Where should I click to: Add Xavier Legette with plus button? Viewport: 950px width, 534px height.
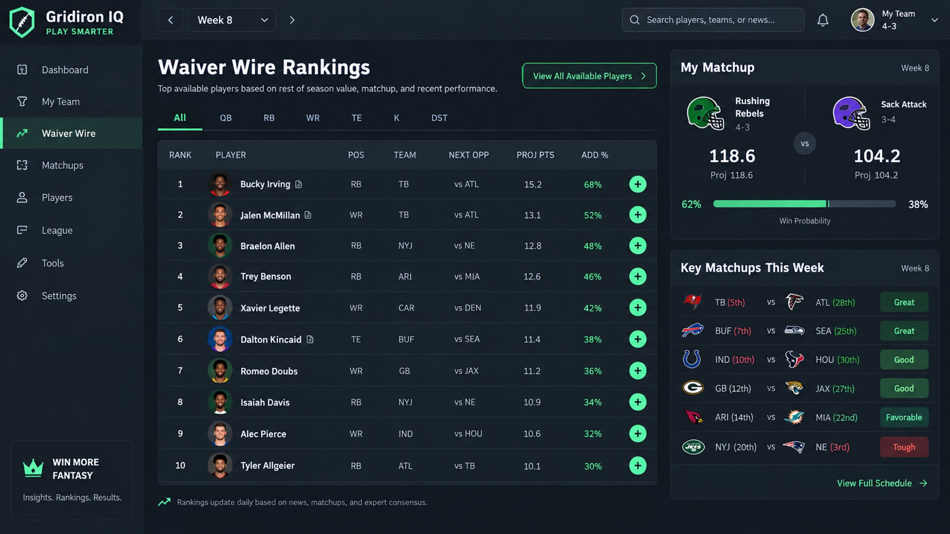638,307
